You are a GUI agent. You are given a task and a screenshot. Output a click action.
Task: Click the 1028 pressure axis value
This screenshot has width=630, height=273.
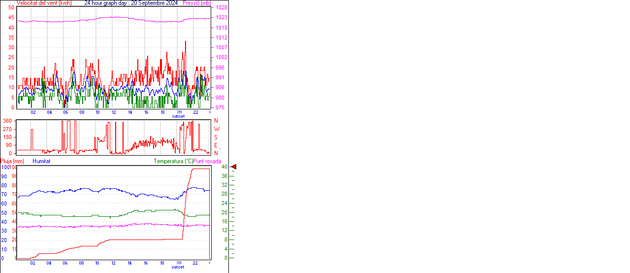tap(221, 8)
